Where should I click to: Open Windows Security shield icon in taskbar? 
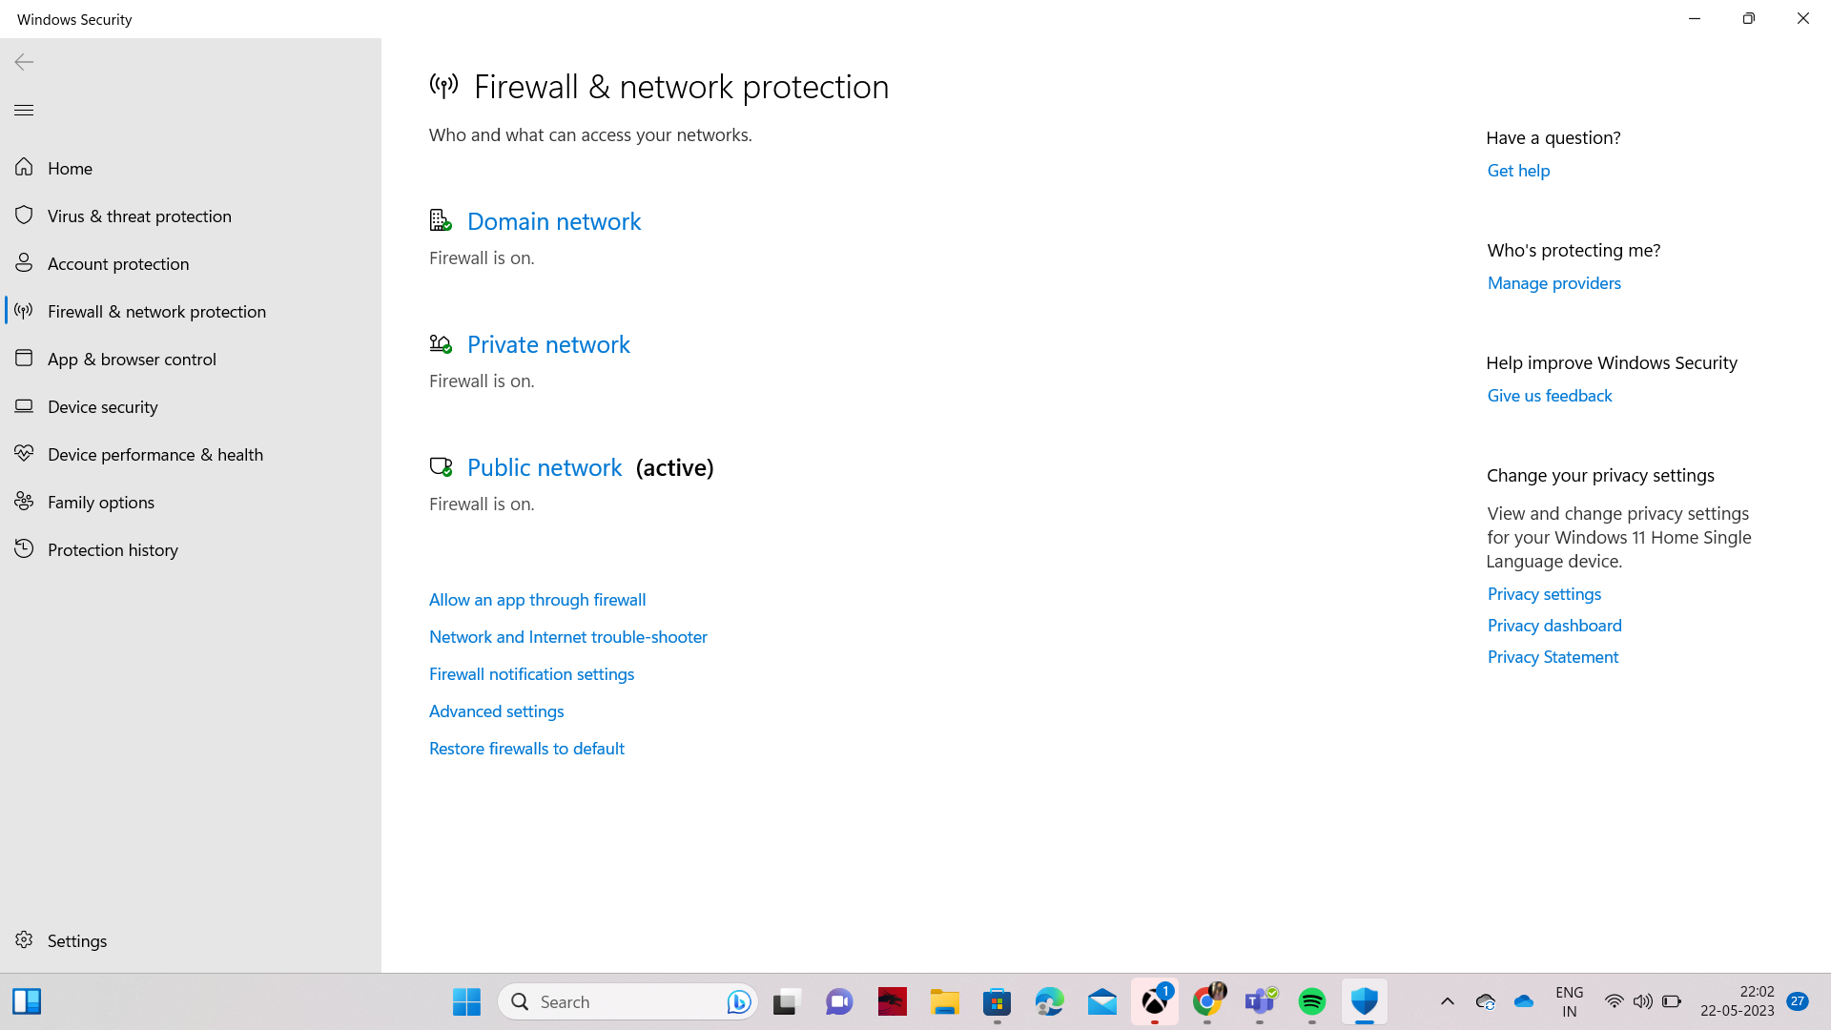(1365, 1001)
